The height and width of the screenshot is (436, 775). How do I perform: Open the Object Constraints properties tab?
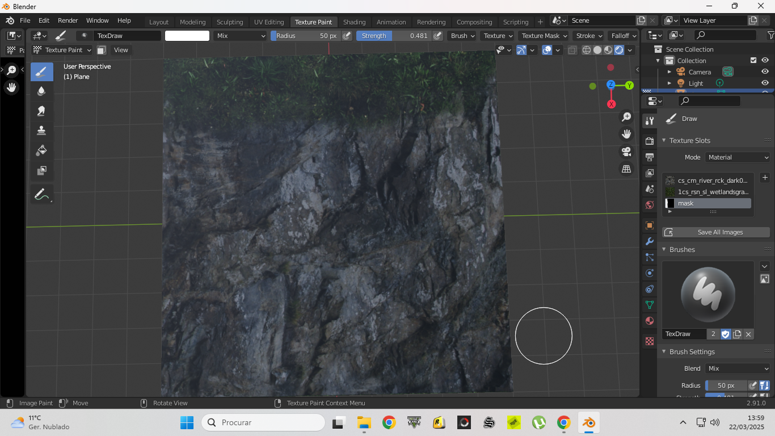click(650, 289)
